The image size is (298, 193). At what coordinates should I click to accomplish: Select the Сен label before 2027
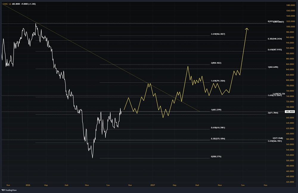108,185
